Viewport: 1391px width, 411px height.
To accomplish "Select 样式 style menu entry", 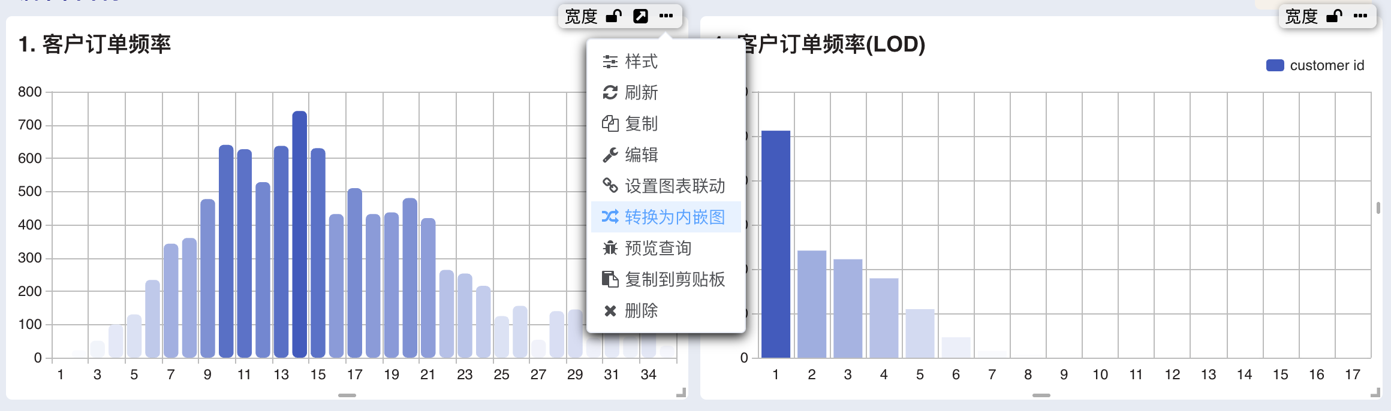I will point(666,61).
